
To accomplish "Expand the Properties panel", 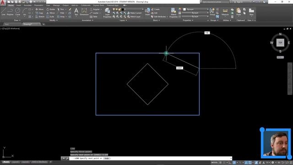I will tap(188, 20).
